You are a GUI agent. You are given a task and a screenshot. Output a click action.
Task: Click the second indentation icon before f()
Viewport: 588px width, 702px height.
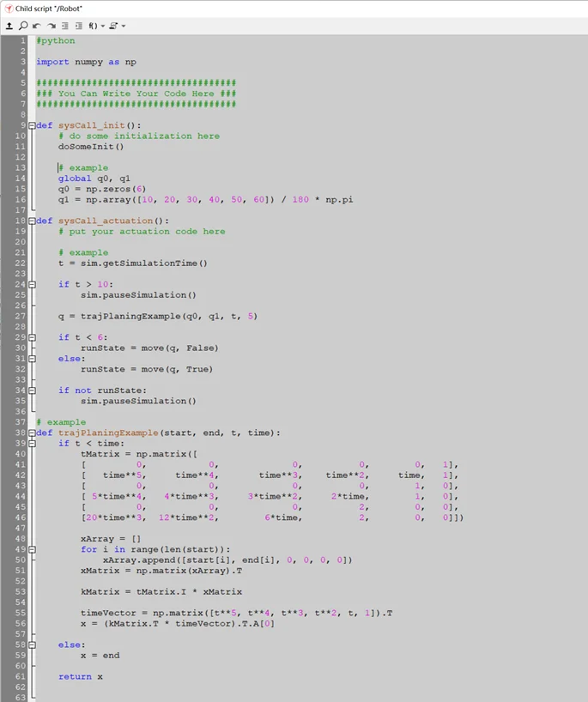point(78,26)
